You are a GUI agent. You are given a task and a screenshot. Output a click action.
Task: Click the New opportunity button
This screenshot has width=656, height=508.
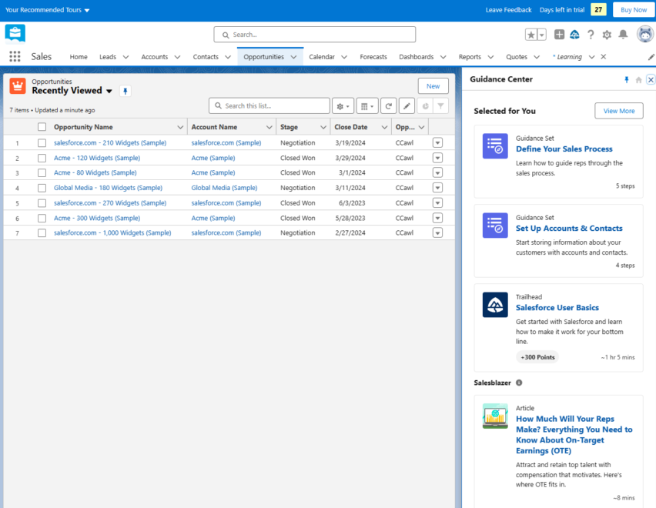coord(433,85)
